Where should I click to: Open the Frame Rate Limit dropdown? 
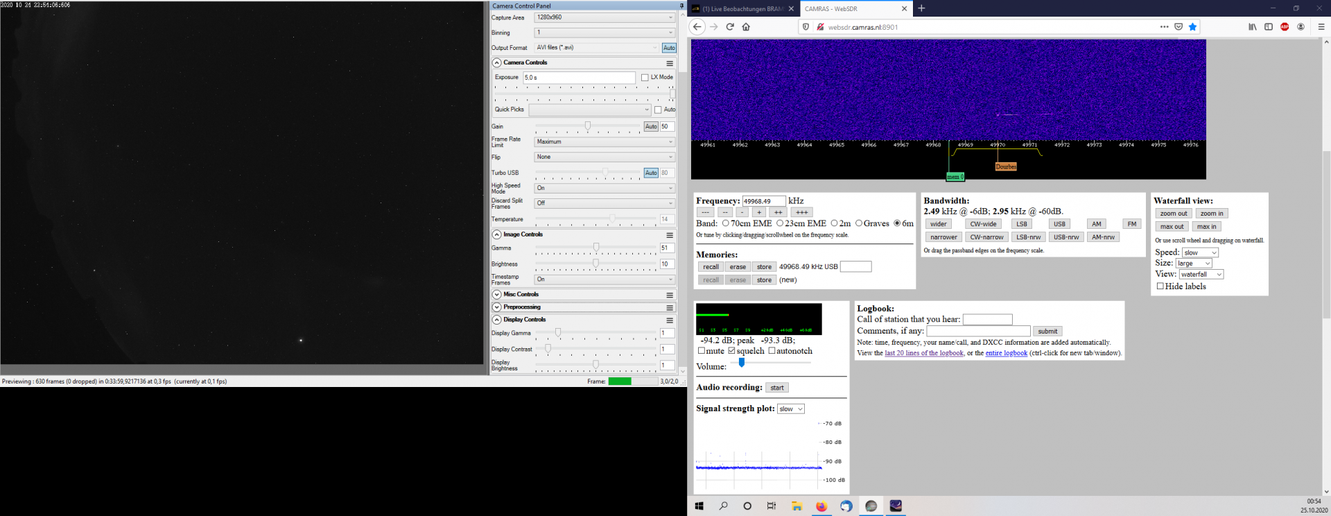tap(604, 141)
